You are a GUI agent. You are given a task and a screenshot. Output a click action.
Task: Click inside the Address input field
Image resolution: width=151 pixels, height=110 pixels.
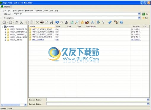(76, 14)
